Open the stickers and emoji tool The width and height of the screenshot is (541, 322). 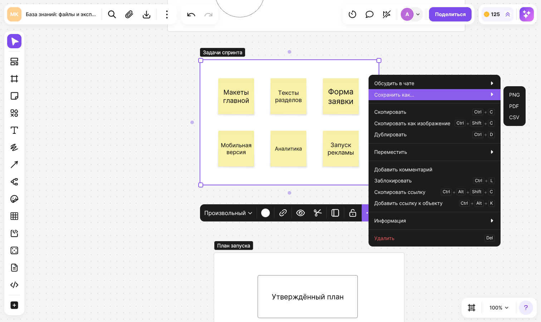(14, 199)
